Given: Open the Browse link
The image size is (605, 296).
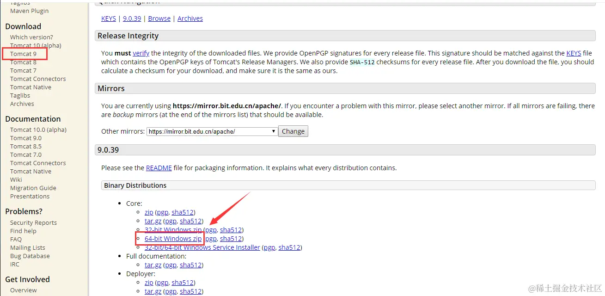Looking at the screenshot, I should point(159,18).
